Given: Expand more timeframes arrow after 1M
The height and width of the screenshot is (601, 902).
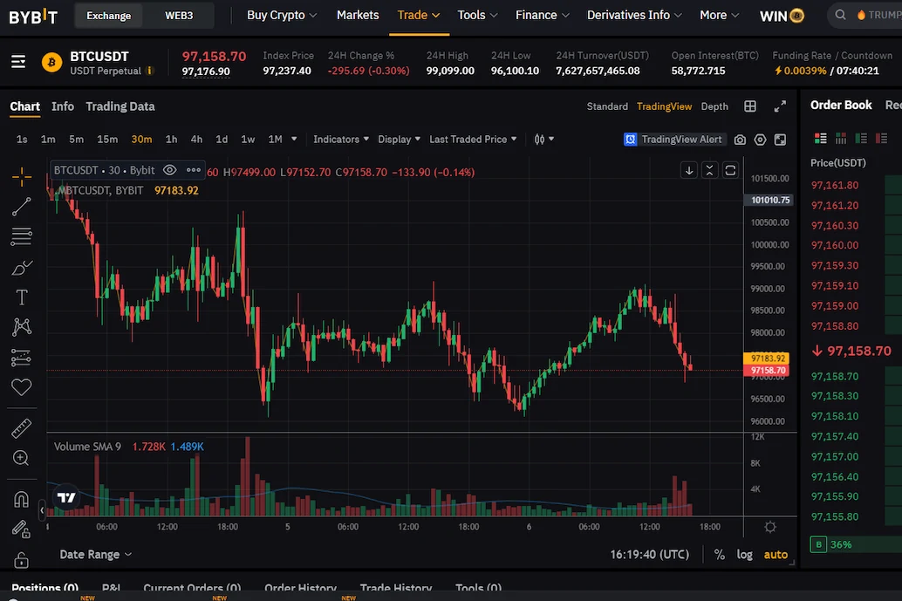Looking at the screenshot, I should click(x=294, y=140).
